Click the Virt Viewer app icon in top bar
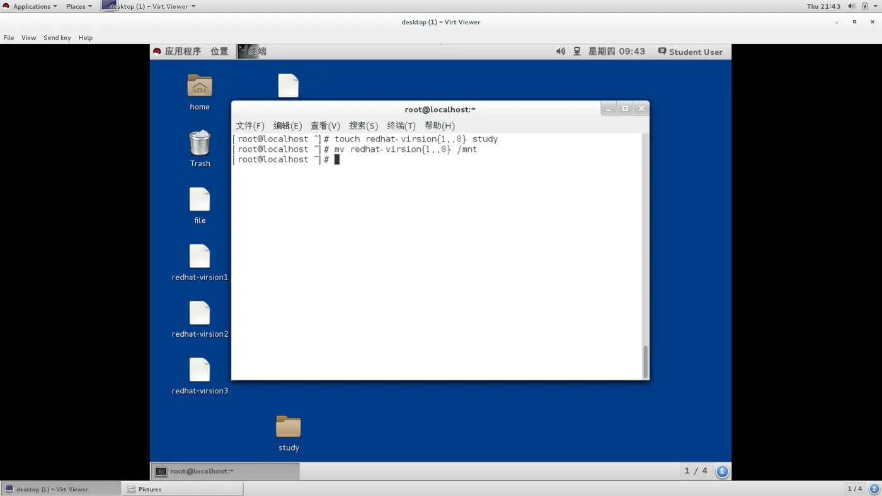The height and width of the screenshot is (496, 882). pyautogui.click(x=110, y=6)
